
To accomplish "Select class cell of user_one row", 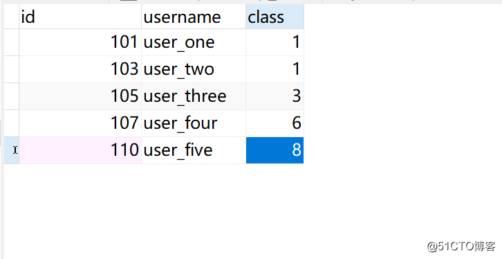I will click(275, 42).
